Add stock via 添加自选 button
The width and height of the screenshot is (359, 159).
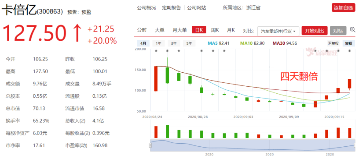click(343, 8)
